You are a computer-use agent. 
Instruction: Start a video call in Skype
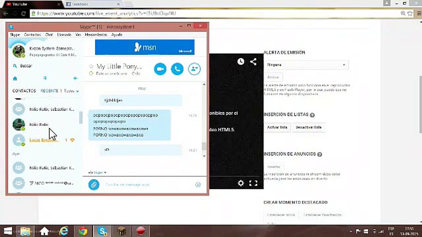160,68
